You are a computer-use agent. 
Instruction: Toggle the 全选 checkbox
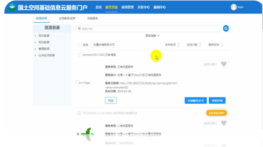click(80, 45)
